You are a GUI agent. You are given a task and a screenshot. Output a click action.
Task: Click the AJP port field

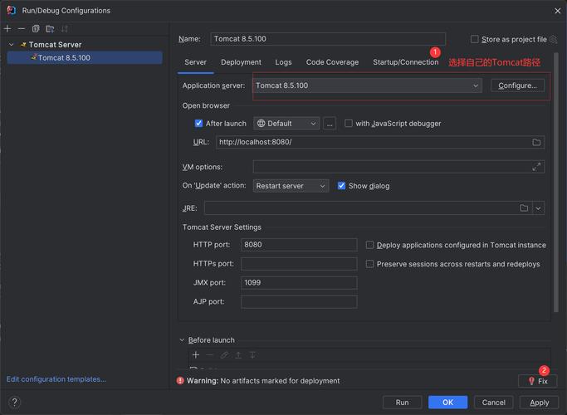pos(299,302)
